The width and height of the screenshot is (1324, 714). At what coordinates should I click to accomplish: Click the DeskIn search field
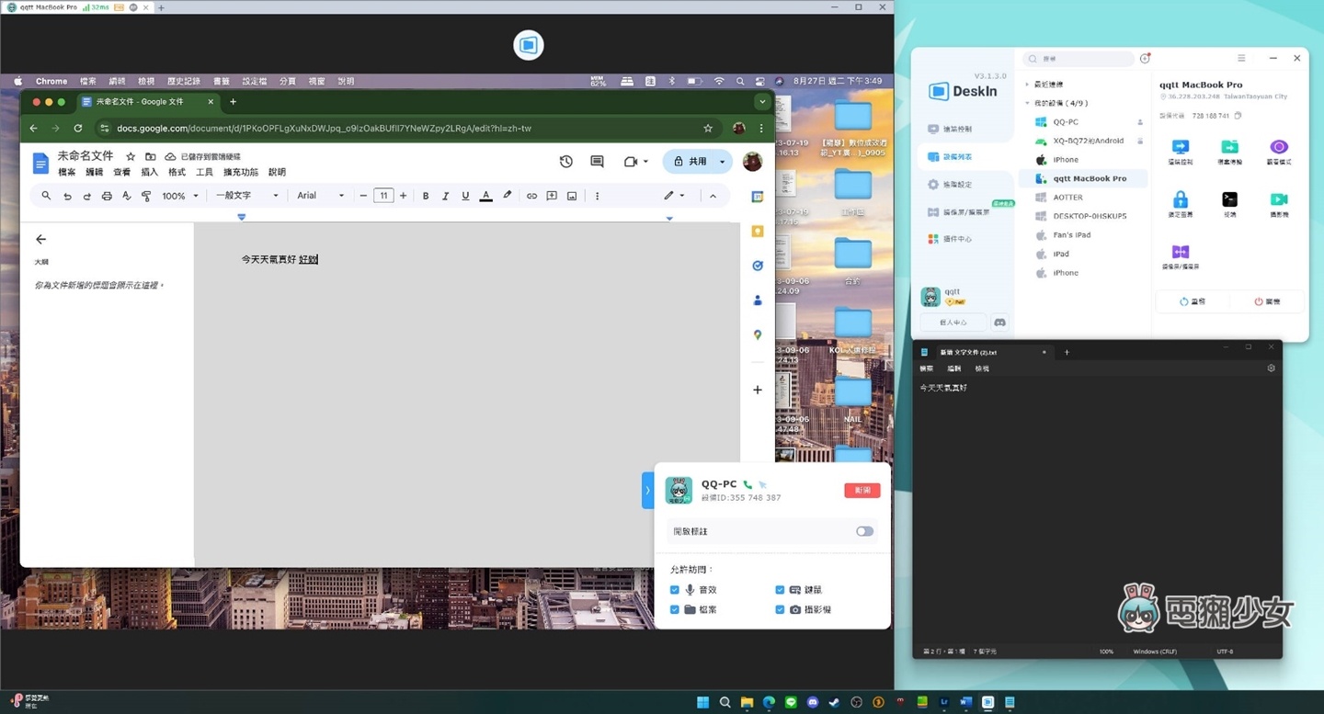pos(1079,58)
